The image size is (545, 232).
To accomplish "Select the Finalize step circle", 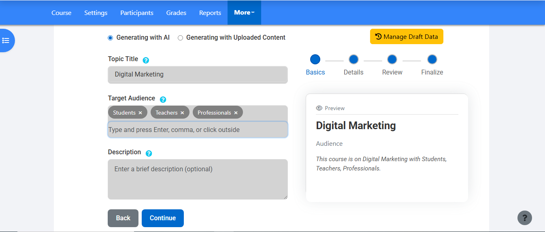I will [x=432, y=60].
